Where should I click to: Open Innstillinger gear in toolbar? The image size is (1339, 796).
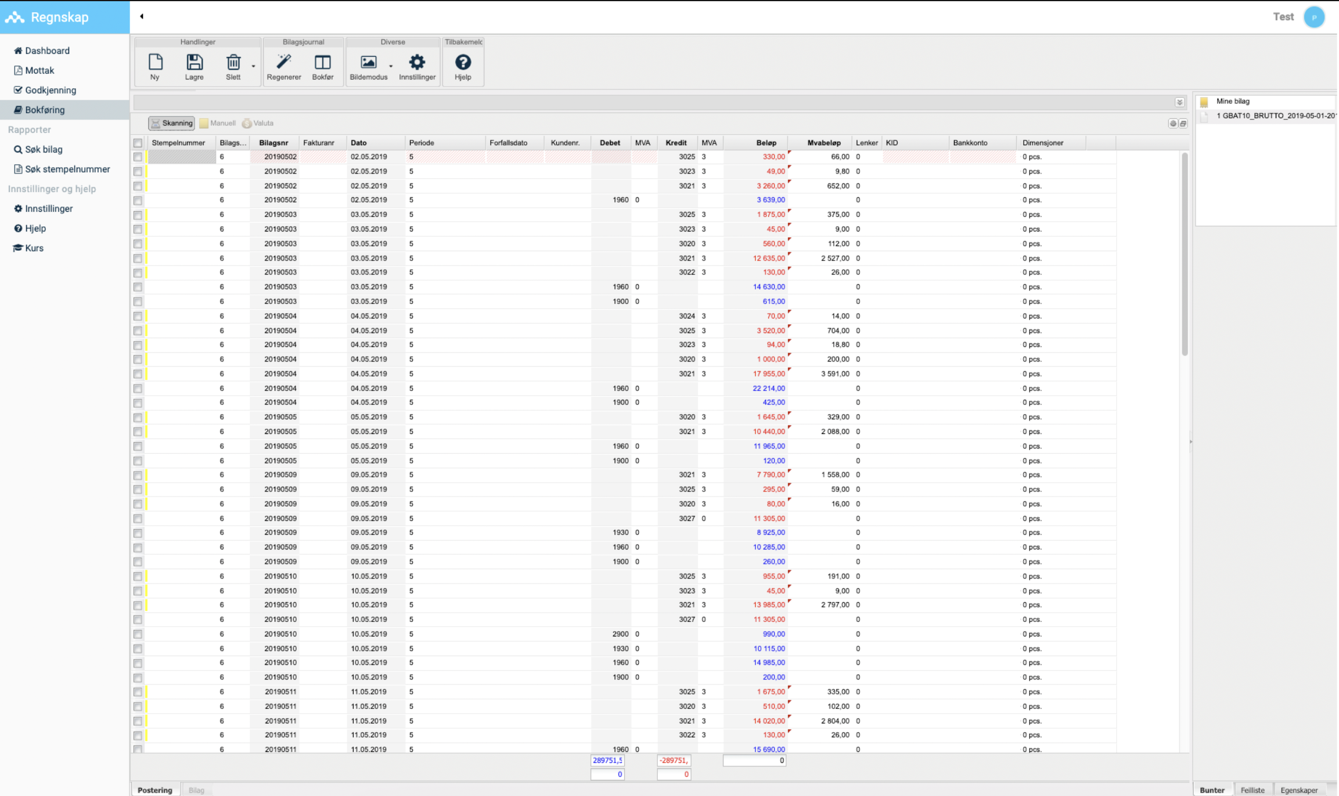(x=417, y=63)
